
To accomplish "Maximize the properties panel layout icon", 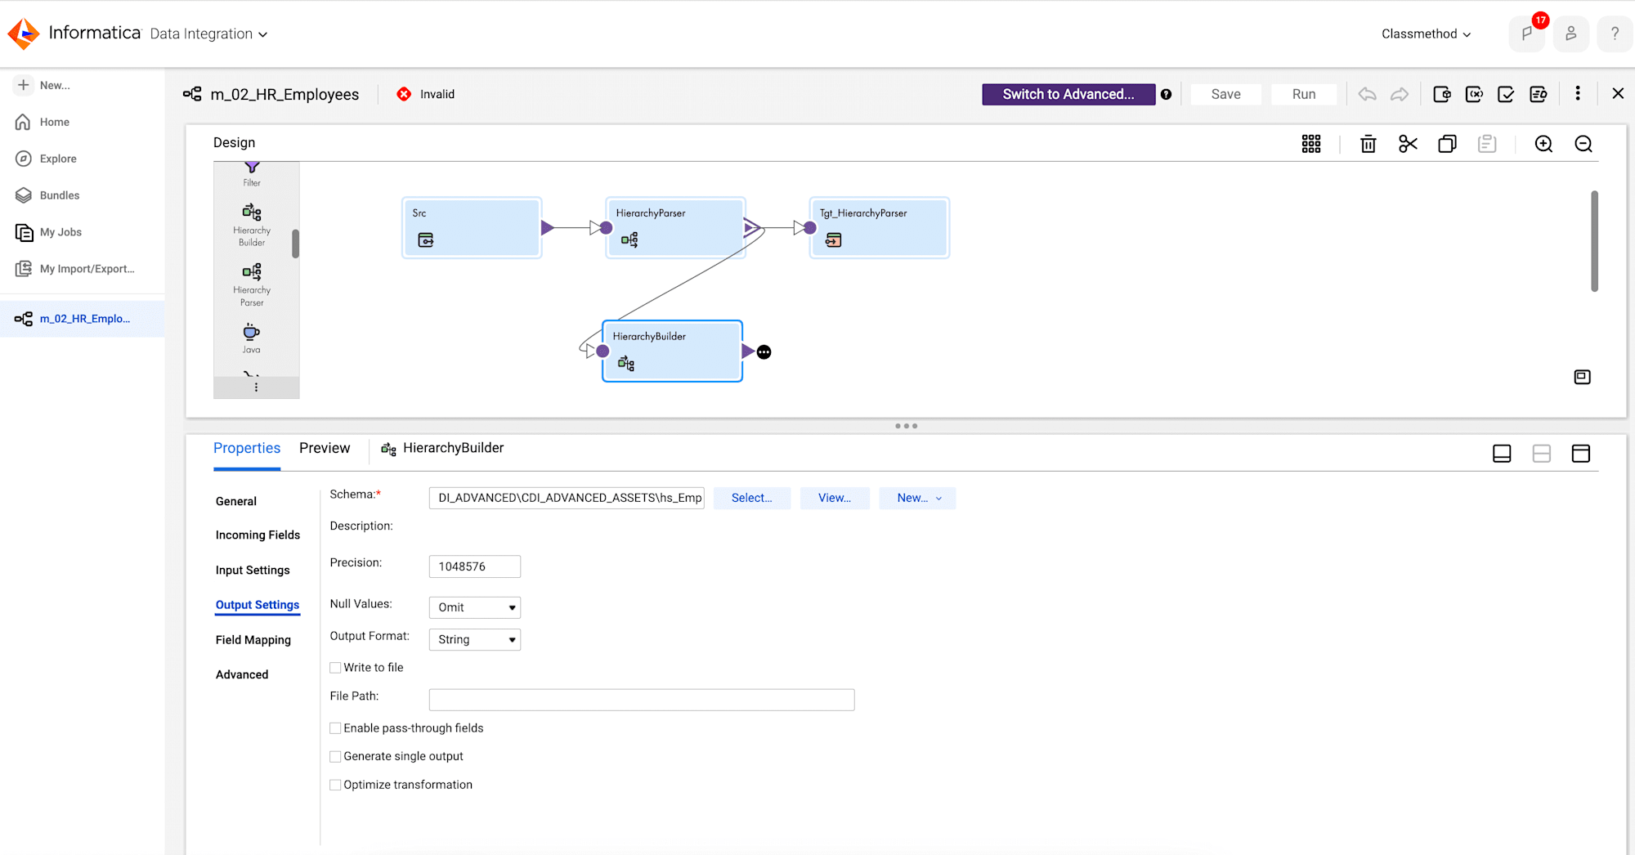I will coord(1581,454).
